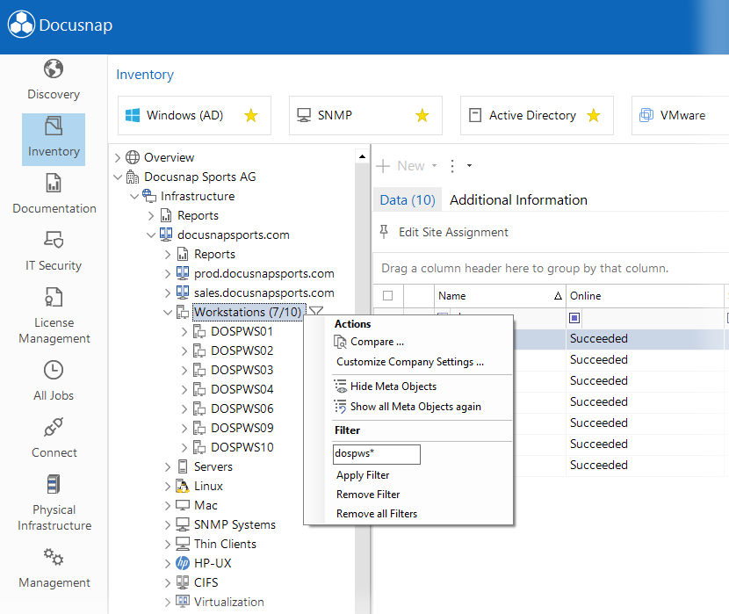Open Management gears icon
The height and width of the screenshot is (614, 729).
point(54,557)
